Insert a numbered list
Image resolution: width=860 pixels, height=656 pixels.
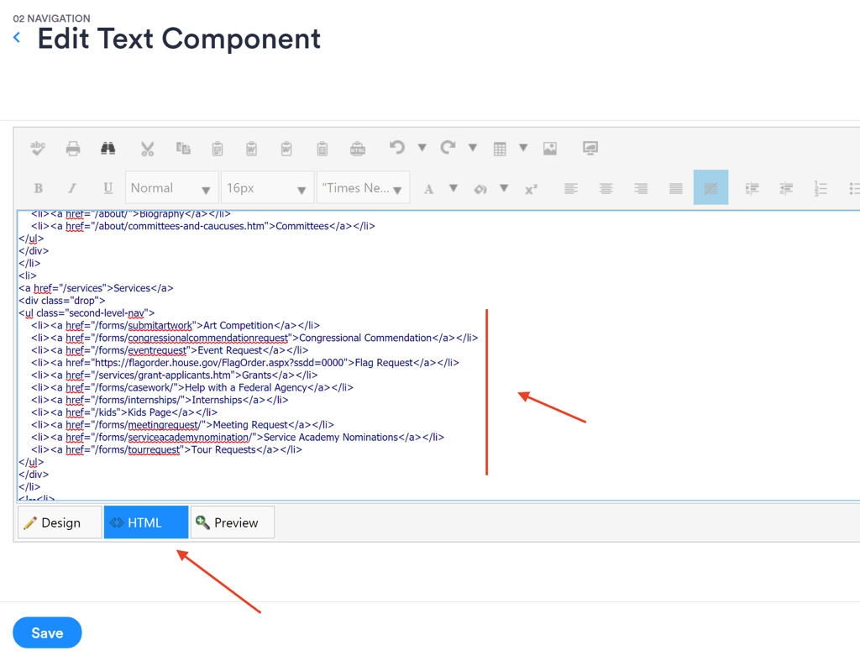(821, 189)
